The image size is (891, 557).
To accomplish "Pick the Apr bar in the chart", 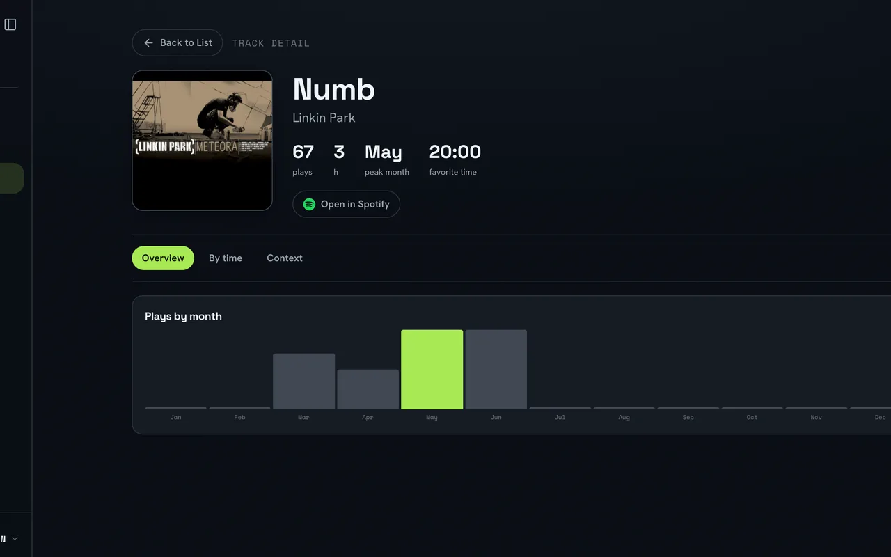I will (x=368, y=389).
